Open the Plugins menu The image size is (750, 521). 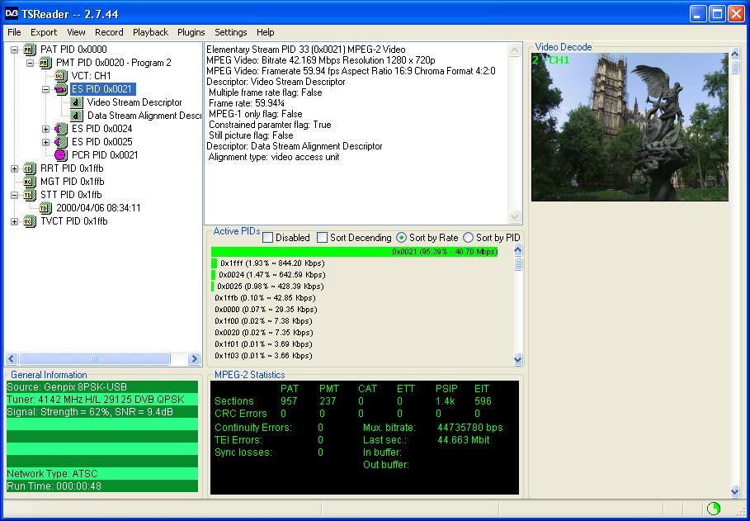[191, 32]
